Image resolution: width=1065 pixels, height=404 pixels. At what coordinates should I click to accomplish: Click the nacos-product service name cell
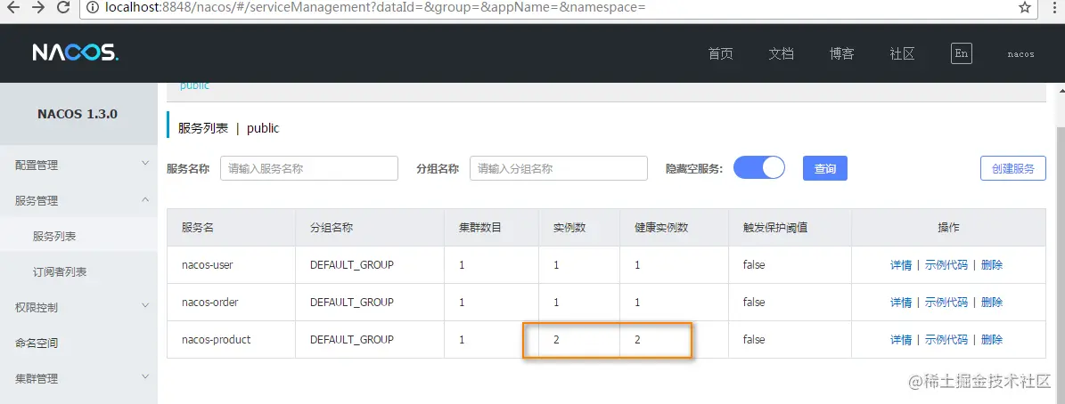tap(231, 340)
